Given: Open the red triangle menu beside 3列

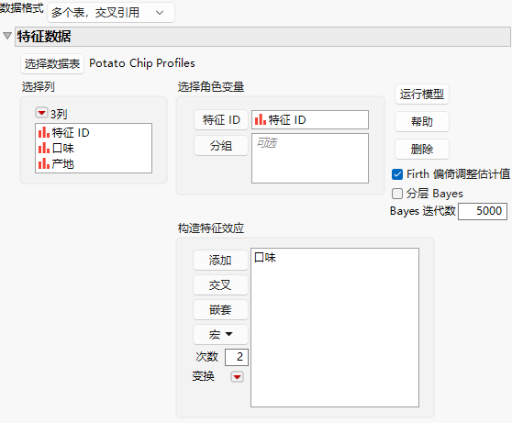Looking at the screenshot, I should tap(41, 113).
